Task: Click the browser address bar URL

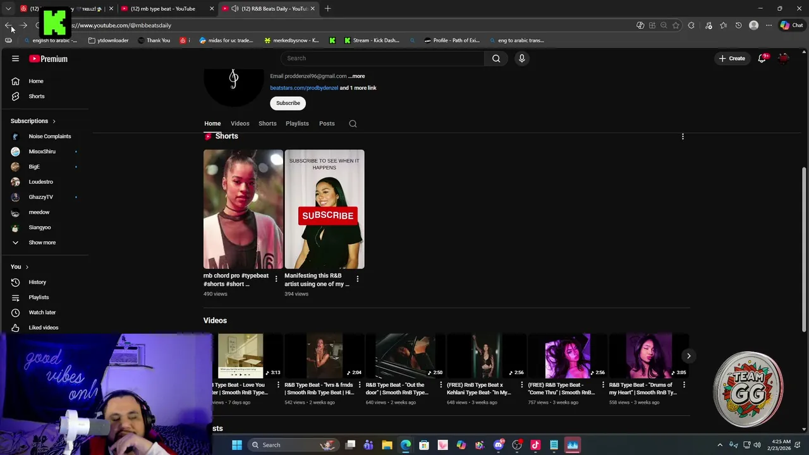Action: tap(120, 25)
